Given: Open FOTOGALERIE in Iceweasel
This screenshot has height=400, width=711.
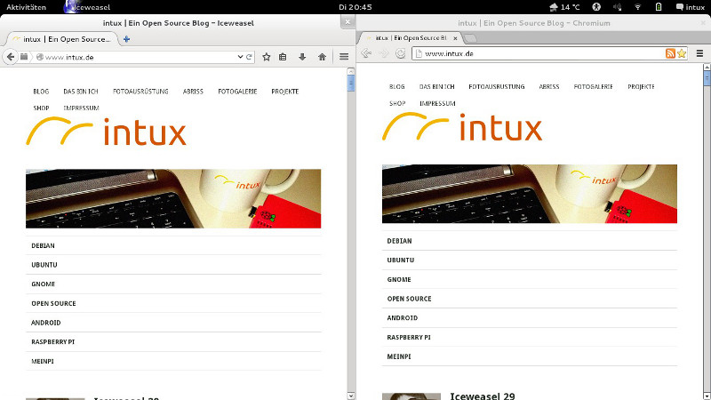Looking at the screenshot, I should point(237,92).
